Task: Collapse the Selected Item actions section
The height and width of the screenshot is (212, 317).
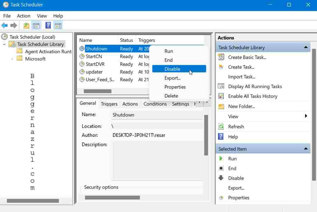Action: (x=306, y=149)
